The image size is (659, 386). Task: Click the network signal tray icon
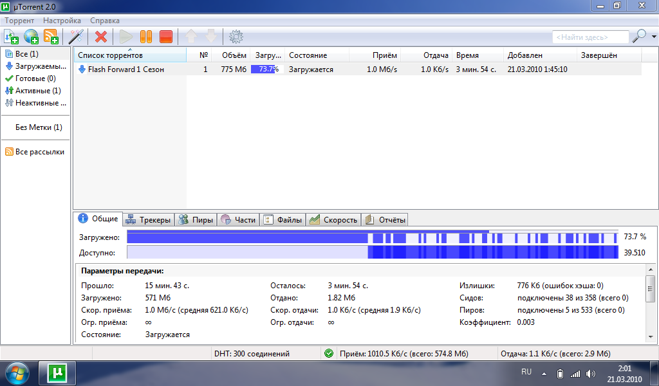click(575, 373)
